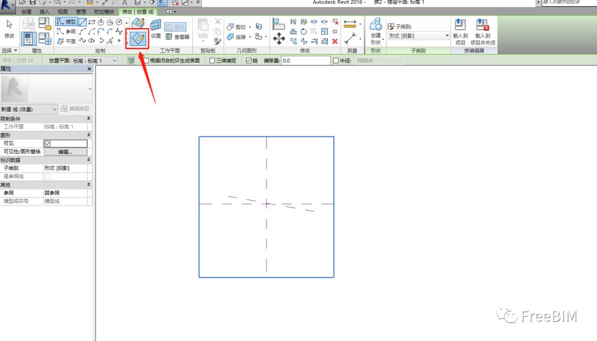Select the highlighted draw-on-work-plane icon
Screen dimensions: 597x341
tap(138, 39)
